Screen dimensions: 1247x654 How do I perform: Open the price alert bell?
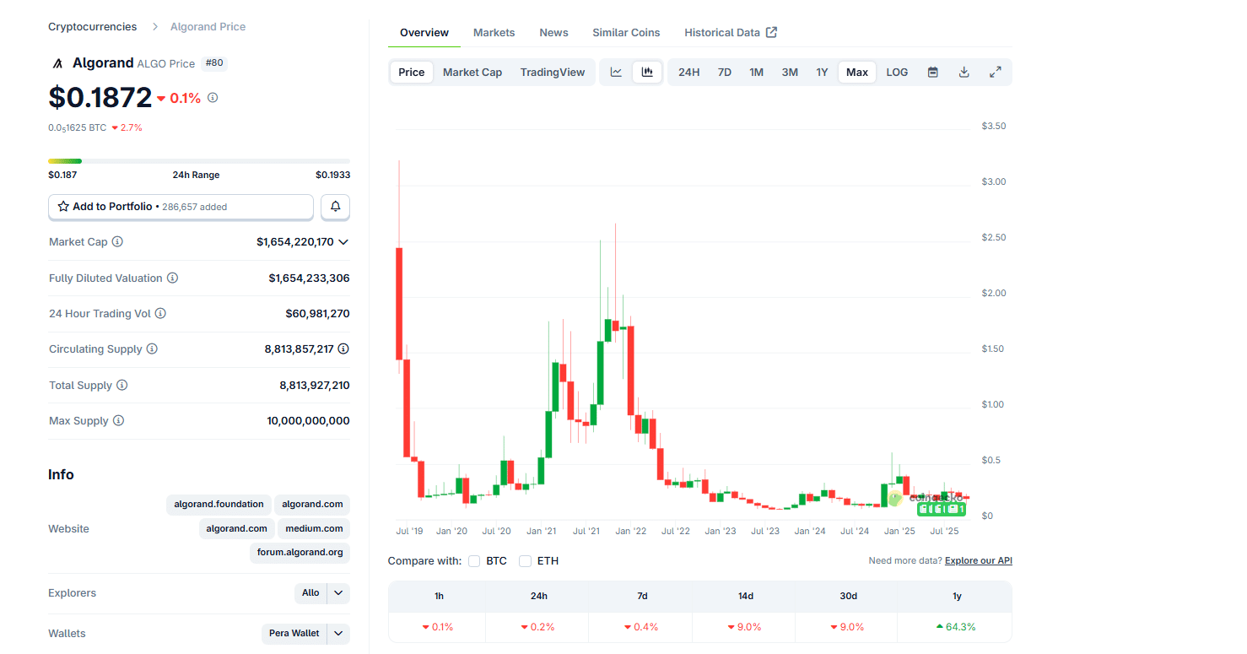point(335,207)
